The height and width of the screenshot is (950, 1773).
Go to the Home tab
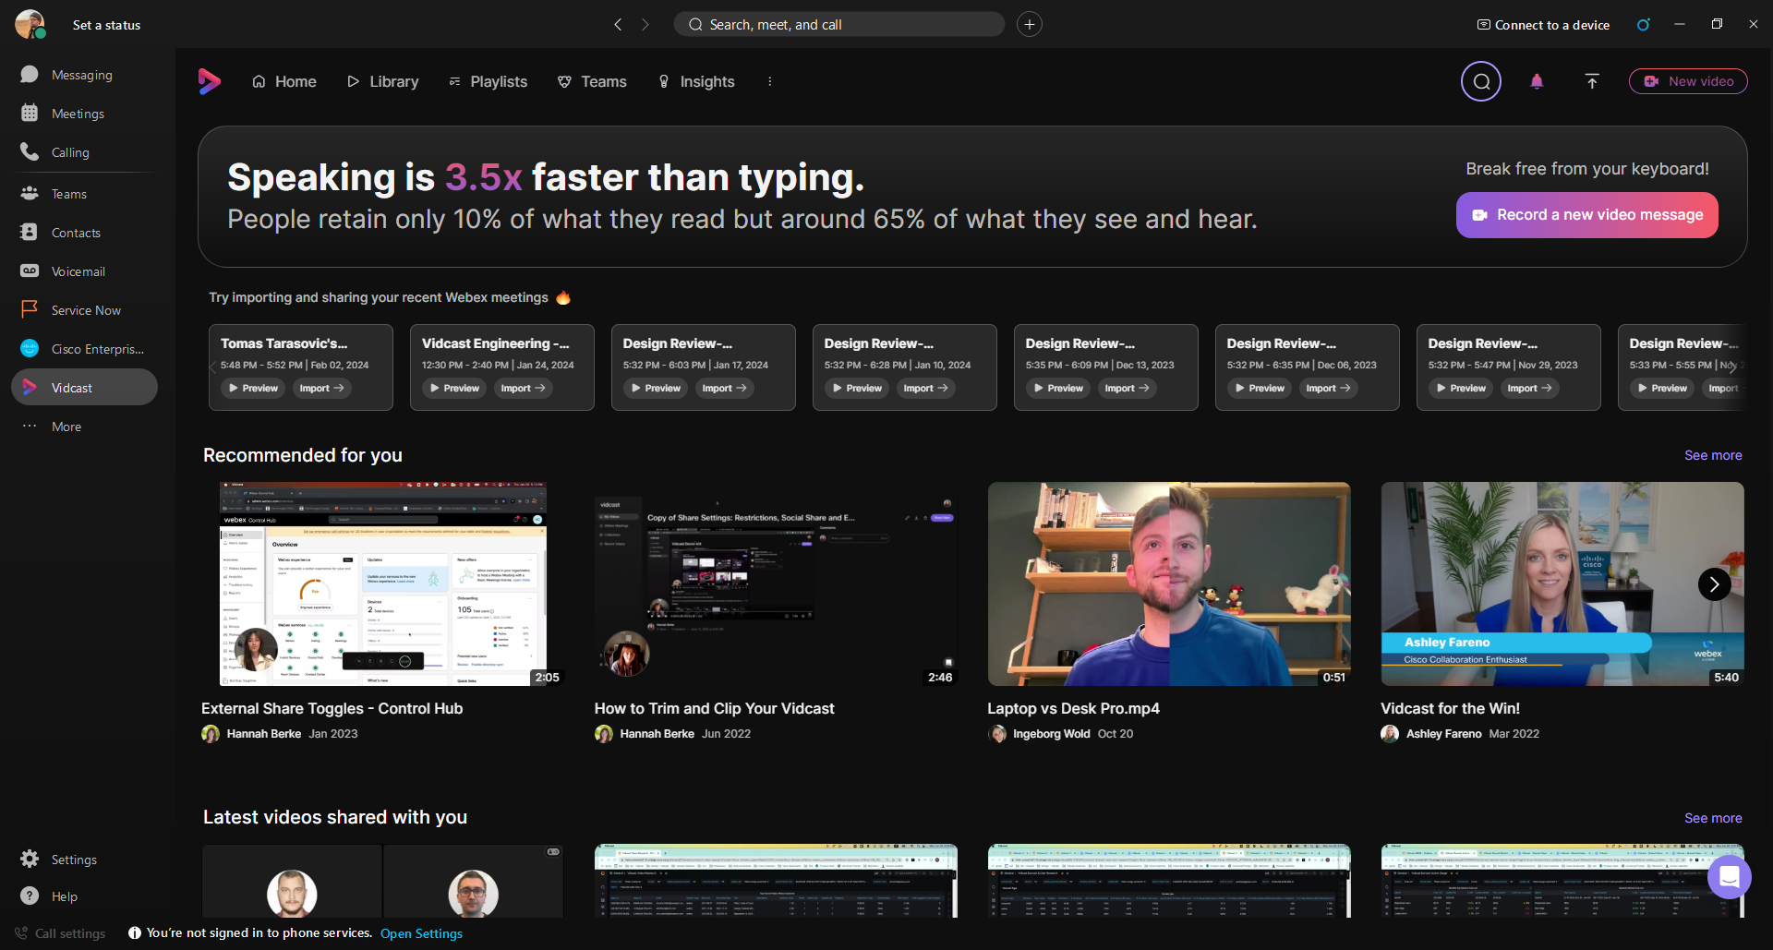(284, 81)
